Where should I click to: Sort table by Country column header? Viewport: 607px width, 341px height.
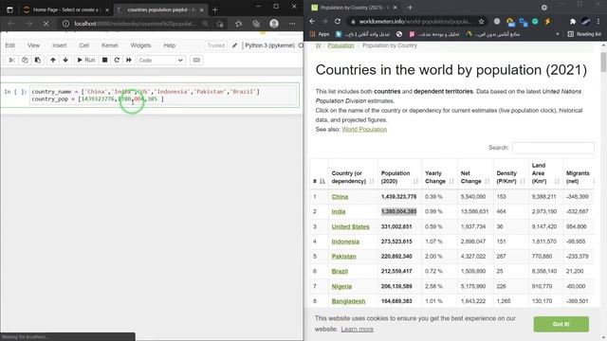coord(353,177)
